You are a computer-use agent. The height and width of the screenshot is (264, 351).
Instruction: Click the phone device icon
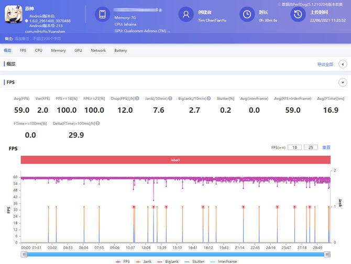point(103,15)
